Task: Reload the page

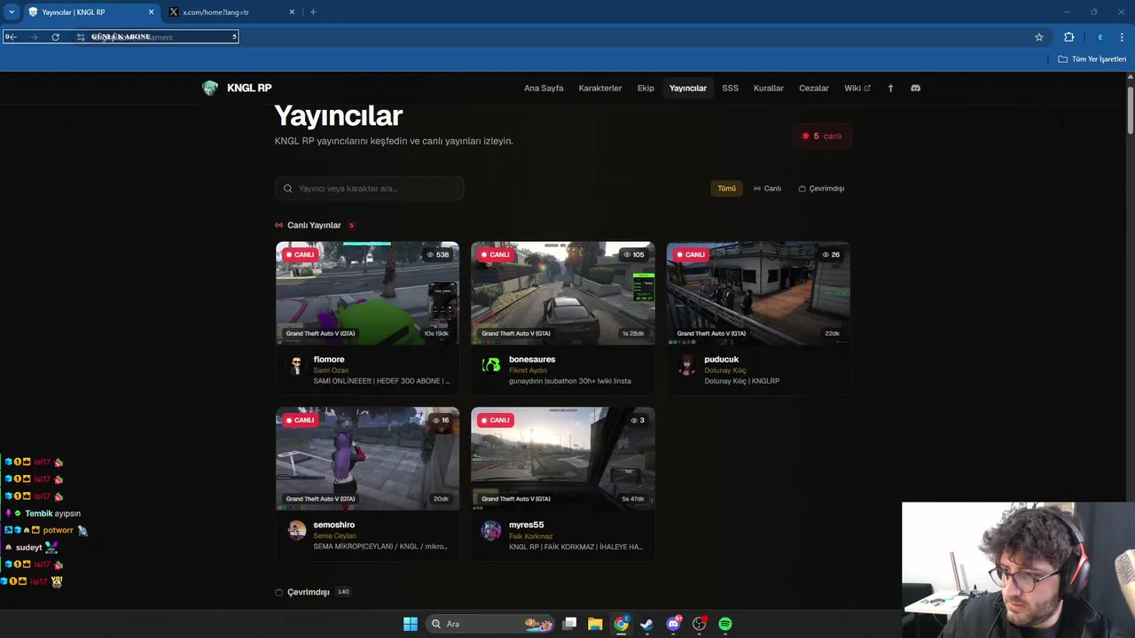Action: tap(55, 37)
